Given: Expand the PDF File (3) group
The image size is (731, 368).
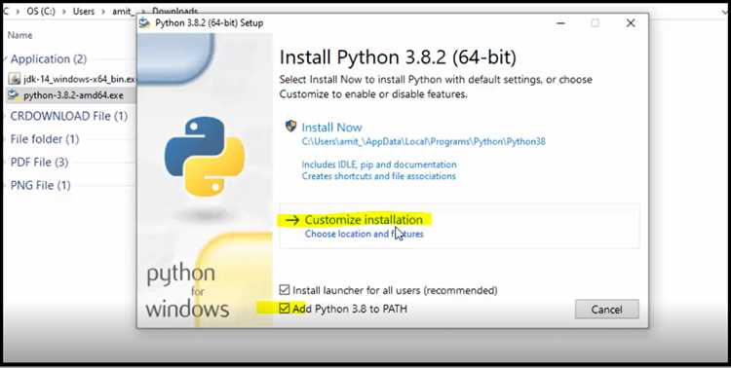Looking at the screenshot, I should point(6,163).
